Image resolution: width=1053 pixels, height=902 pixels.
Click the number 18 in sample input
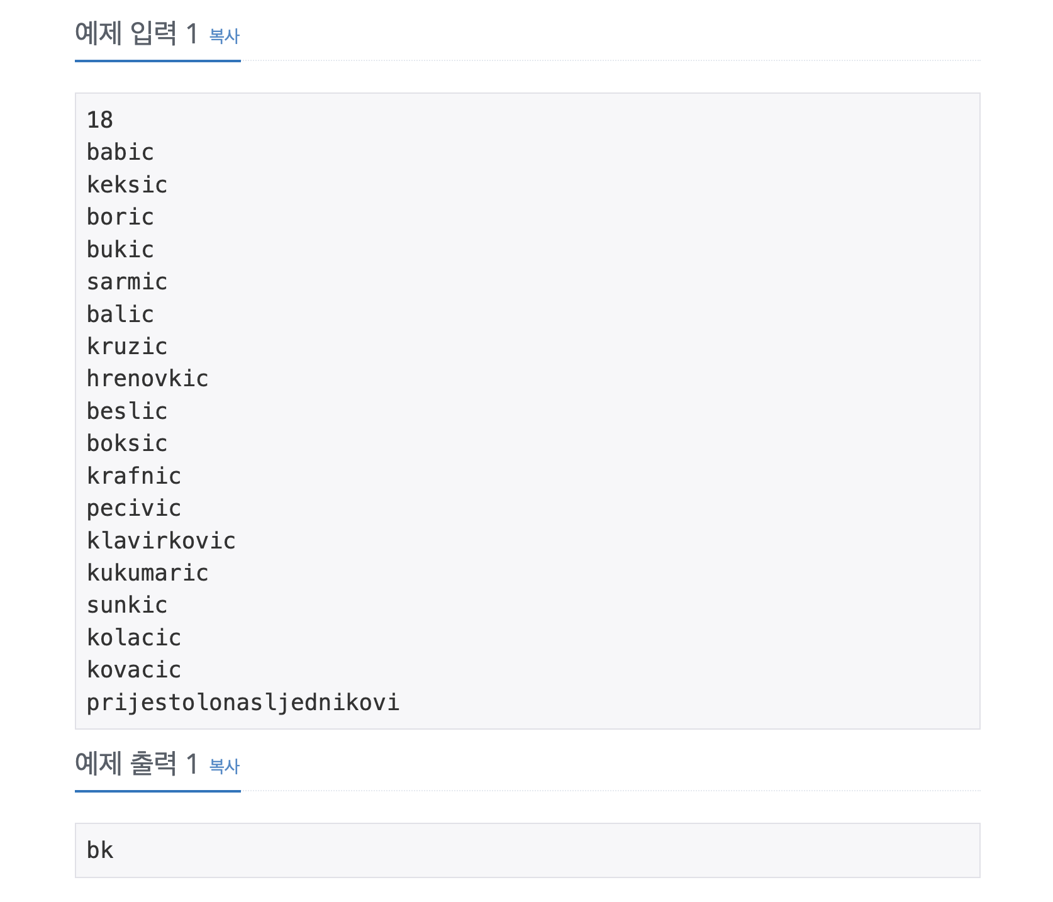pos(100,120)
